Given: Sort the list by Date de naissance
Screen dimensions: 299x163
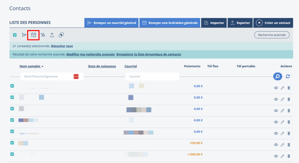Looking at the screenshot, I should (x=102, y=66).
